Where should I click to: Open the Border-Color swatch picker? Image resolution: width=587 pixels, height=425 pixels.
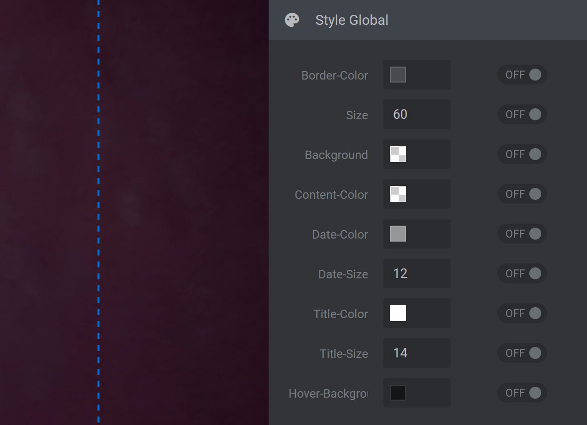[x=398, y=75]
